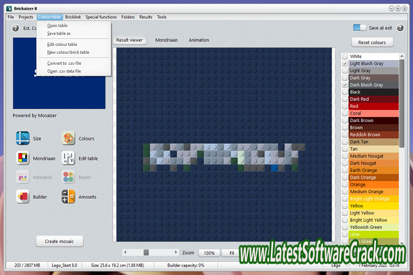Click the Lego_Start 8.0 status bar entry
The image size is (413, 275).
[x=64, y=265]
